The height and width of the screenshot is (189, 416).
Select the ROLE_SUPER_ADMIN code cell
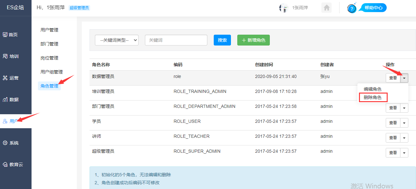tap(197, 151)
